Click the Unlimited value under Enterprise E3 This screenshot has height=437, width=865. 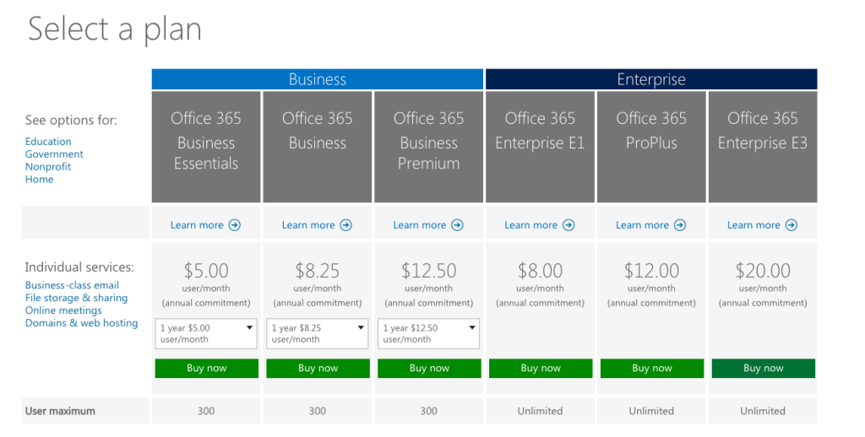763,411
